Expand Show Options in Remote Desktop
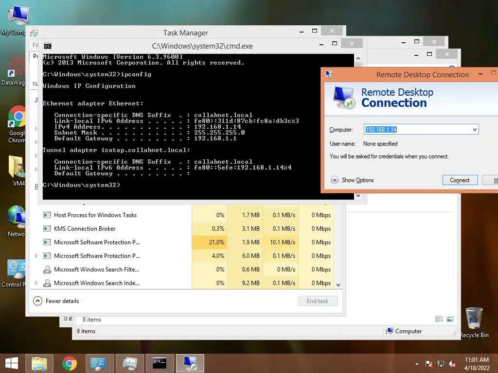This screenshot has width=498, height=373. coord(352,180)
